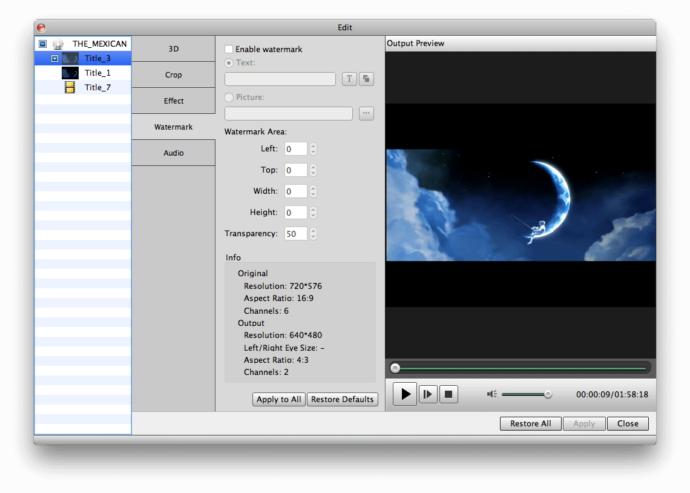Click the 'Aspect Ratio: 4:3' text
690x493 pixels.
click(x=276, y=360)
